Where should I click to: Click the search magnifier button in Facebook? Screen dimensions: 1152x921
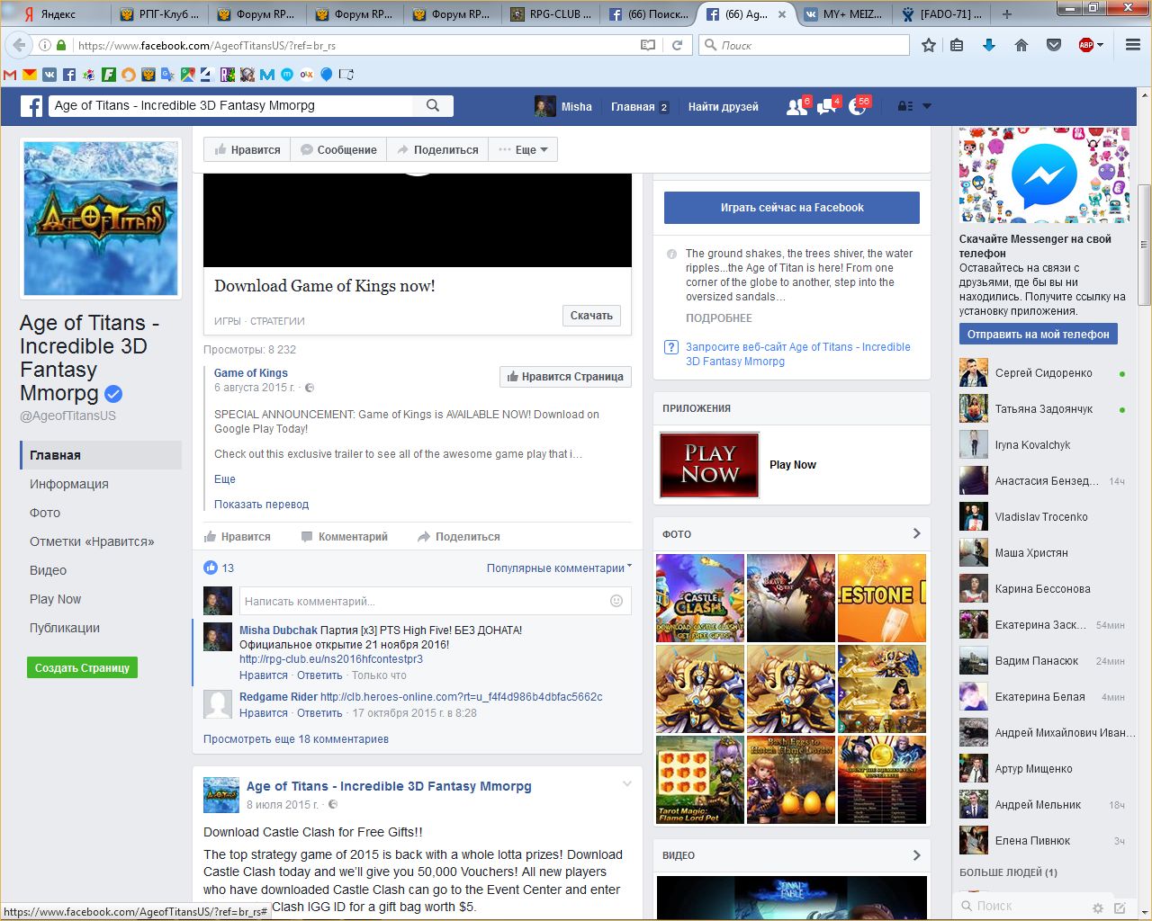[433, 105]
